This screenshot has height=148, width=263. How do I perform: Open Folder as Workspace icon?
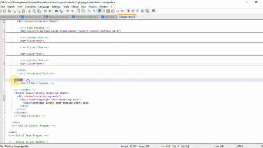[x=118, y=11]
